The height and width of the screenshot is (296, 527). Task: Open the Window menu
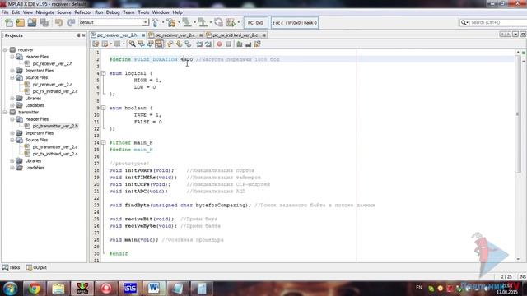pos(161,12)
